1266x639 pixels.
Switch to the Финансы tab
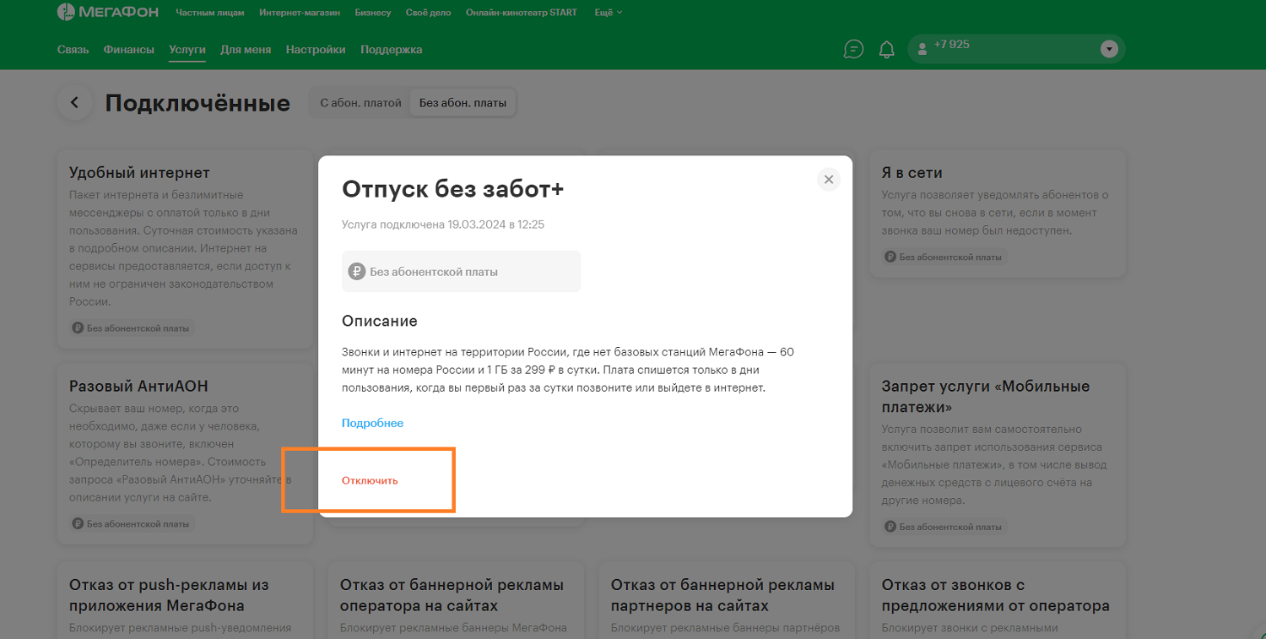pos(129,50)
